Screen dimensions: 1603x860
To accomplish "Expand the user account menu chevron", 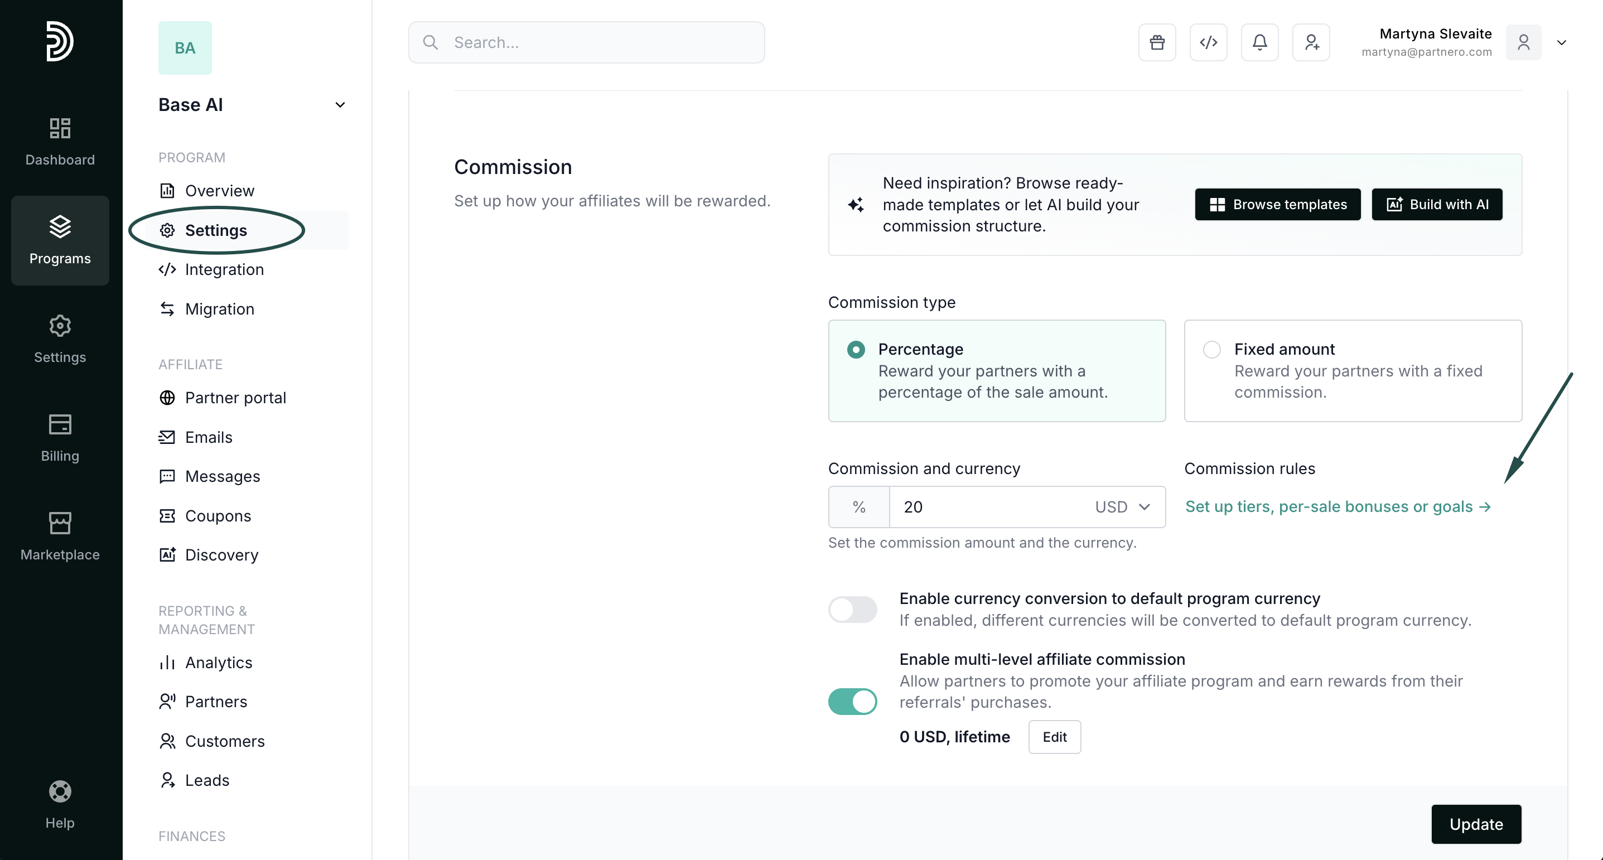I will pos(1561,42).
